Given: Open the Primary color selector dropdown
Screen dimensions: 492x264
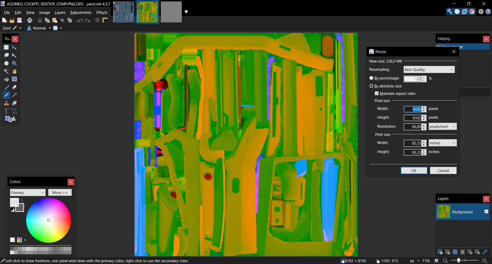Looking at the screenshot, I should [28, 192].
